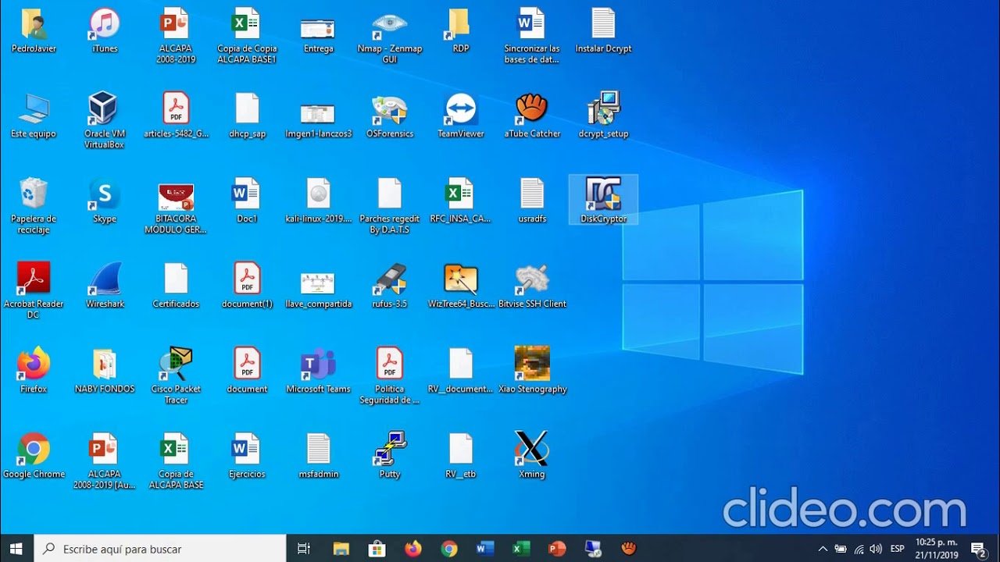Click the rufus-3.5 icon
1000x562 pixels.
[389, 286]
